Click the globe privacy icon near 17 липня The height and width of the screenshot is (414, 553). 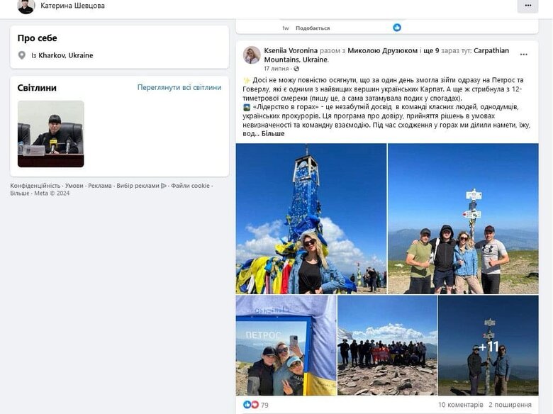pyautogui.click(x=296, y=69)
